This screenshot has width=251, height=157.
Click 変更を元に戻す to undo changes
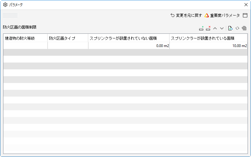click(x=186, y=15)
